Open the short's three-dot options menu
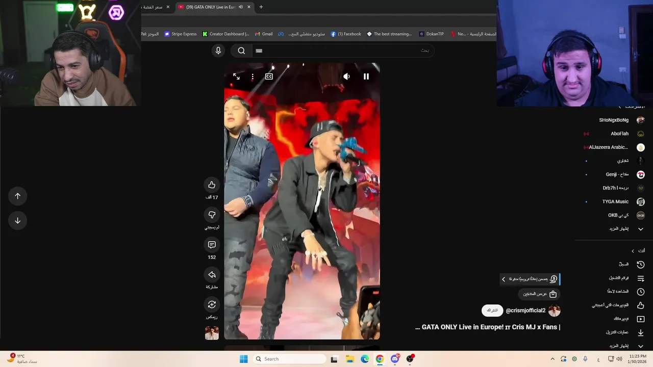Viewport: 653px width, 367px height. coord(253,76)
